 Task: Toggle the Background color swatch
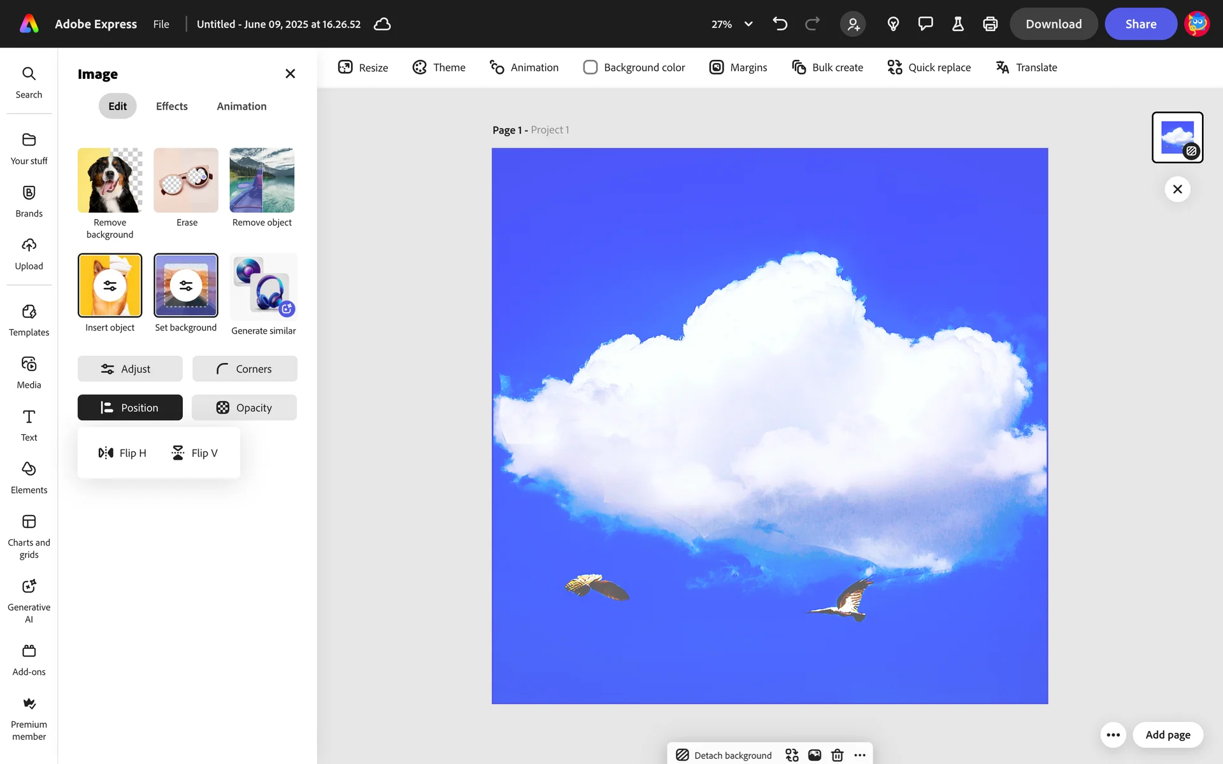pyautogui.click(x=590, y=67)
